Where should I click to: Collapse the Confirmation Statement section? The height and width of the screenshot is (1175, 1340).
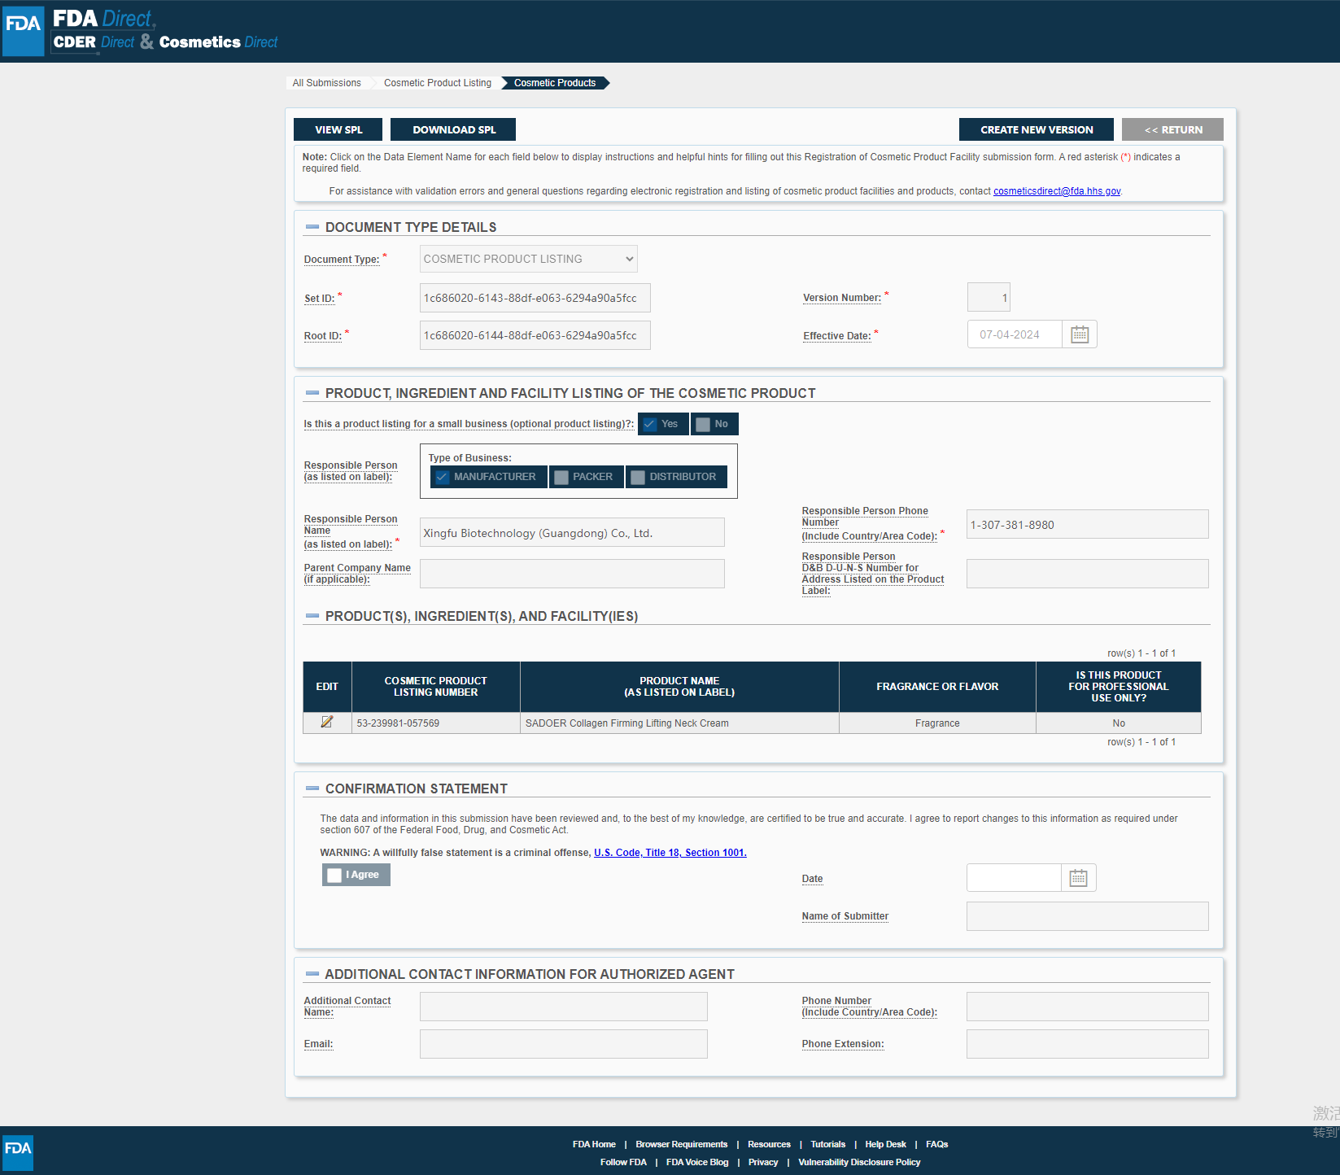312,788
